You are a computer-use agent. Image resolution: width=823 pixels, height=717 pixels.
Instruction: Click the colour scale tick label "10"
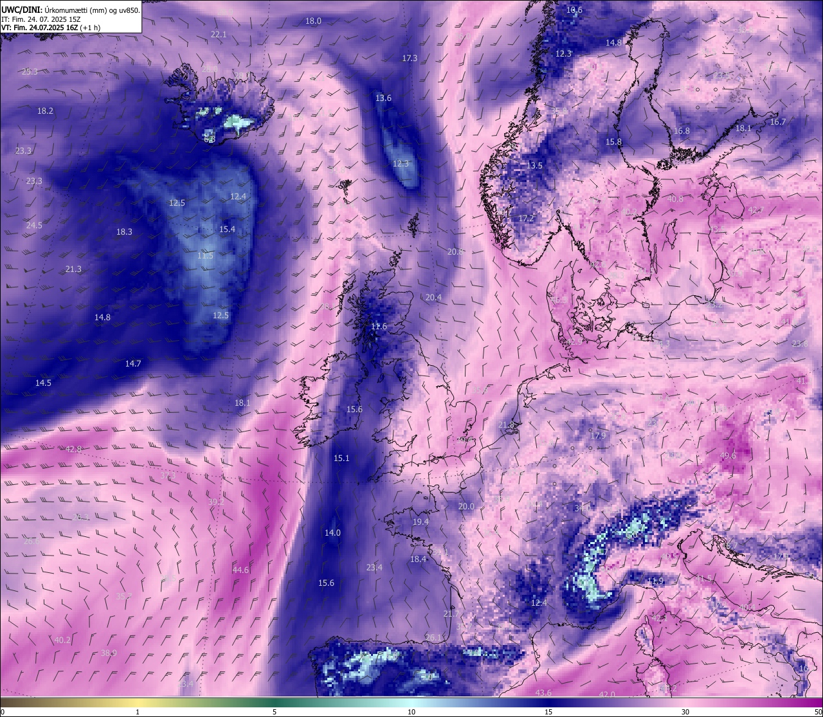[411, 712]
